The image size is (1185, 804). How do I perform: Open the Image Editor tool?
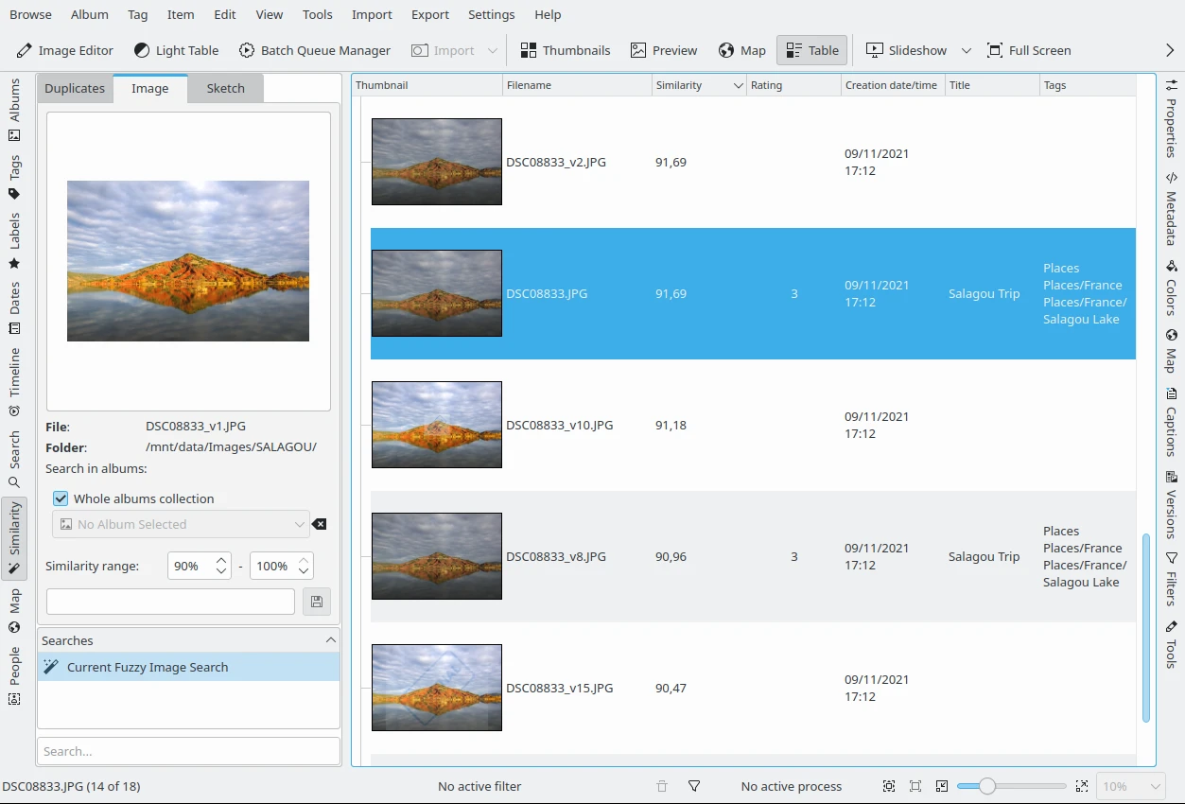click(65, 50)
